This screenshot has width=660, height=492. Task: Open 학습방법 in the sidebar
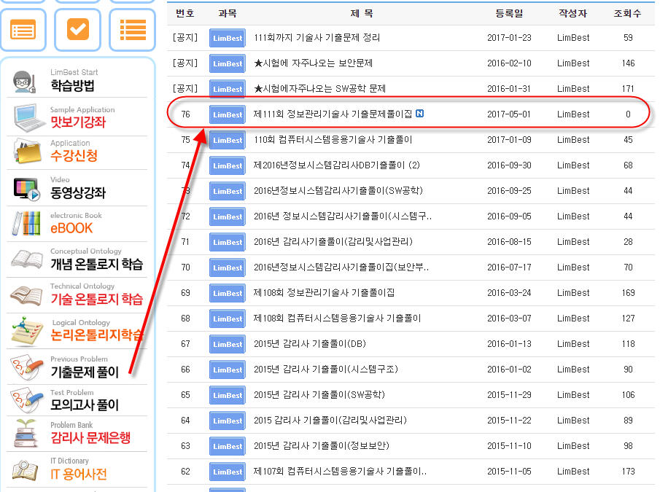tap(72, 85)
